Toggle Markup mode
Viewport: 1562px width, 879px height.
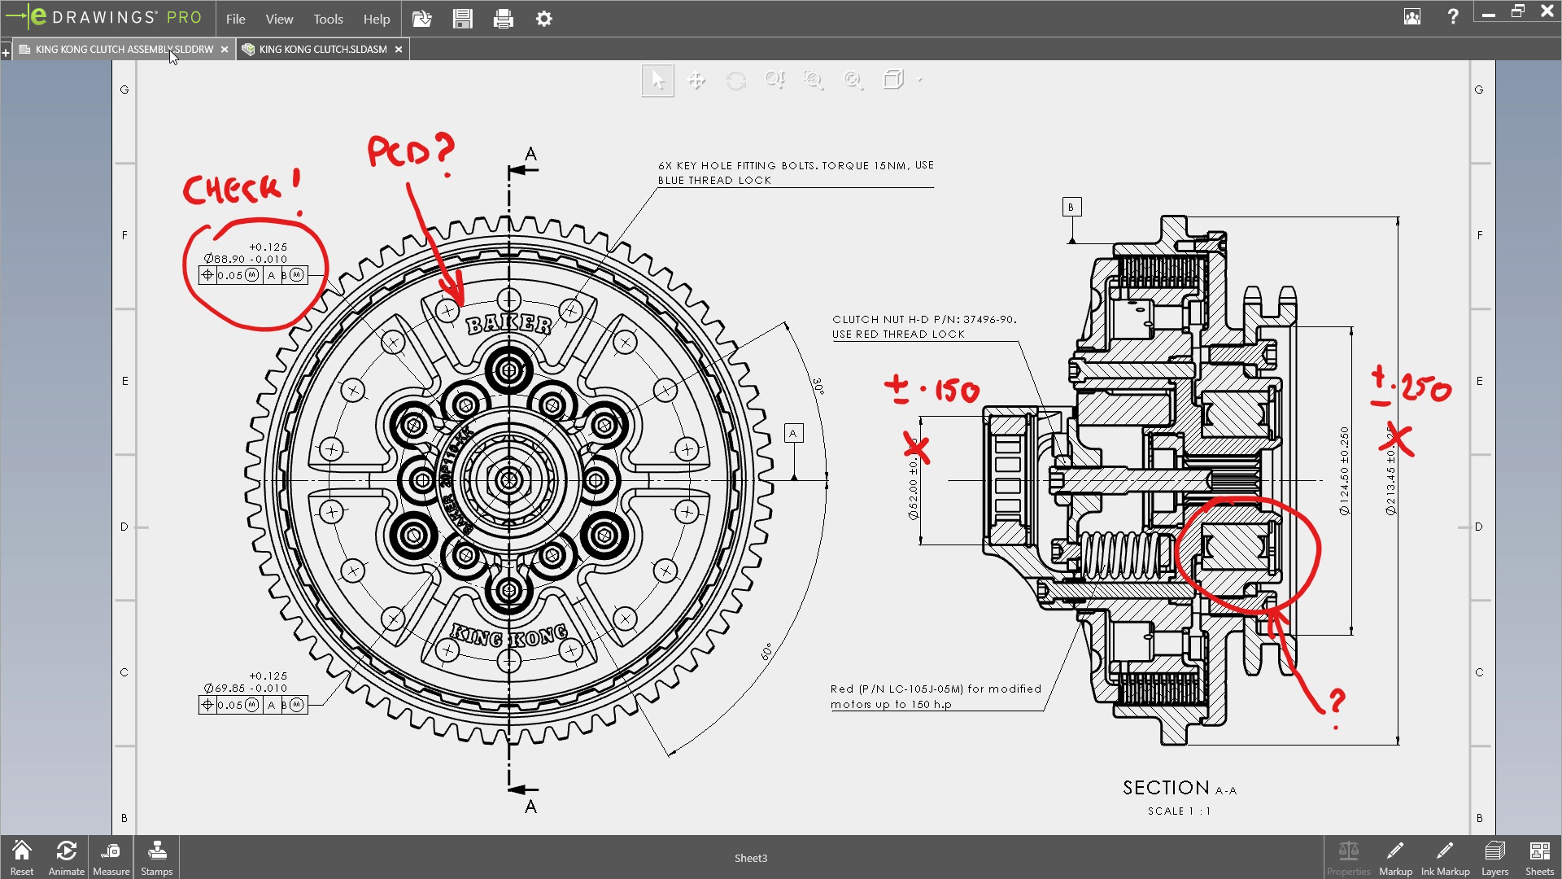(x=1396, y=856)
